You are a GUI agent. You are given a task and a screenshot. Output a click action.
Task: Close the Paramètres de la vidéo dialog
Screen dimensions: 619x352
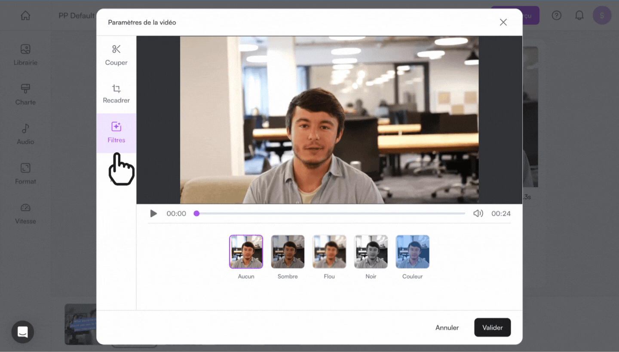click(x=503, y=22)
